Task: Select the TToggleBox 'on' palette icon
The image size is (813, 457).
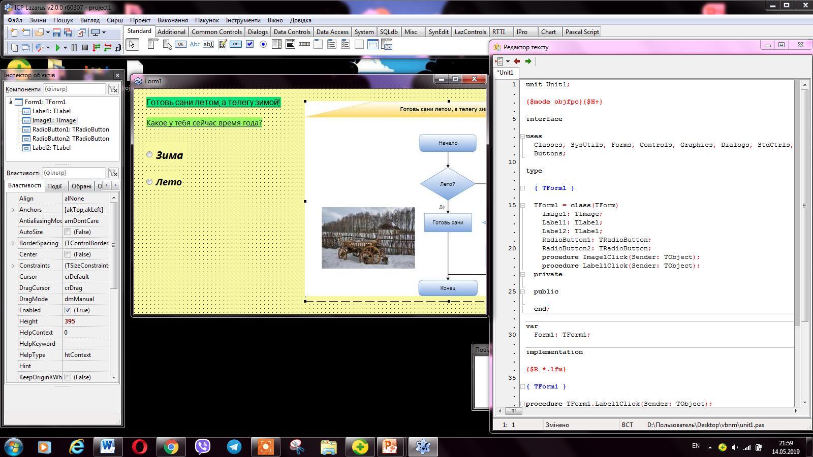Action: pyautogui.click(x=236, y=45)
